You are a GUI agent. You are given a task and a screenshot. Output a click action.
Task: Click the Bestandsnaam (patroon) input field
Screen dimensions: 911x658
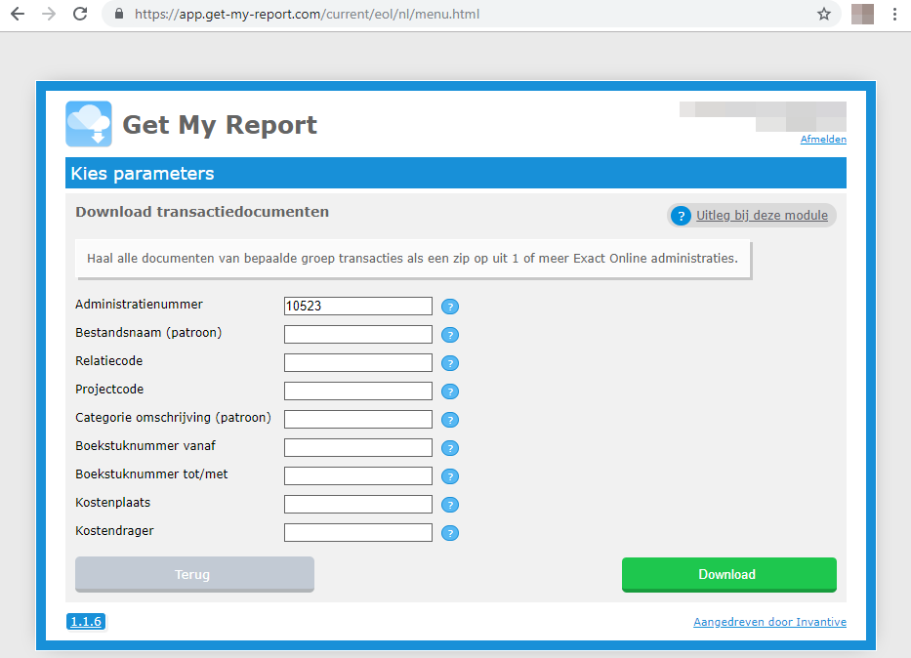[358, 335]
